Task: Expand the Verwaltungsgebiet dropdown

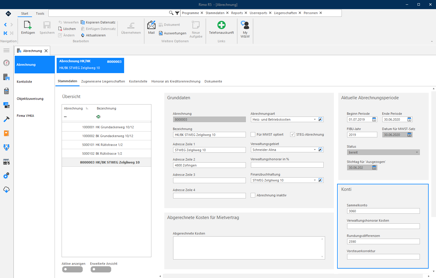Action: [315, 150]
